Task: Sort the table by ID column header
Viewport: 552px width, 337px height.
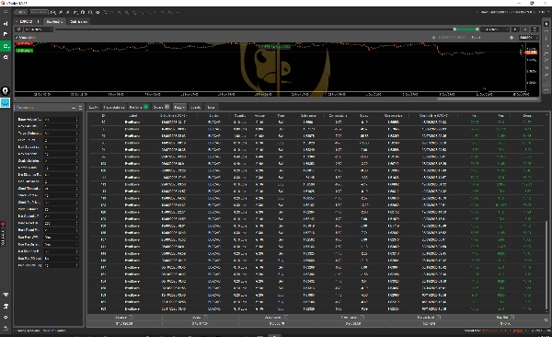Action: coord(103,116)
